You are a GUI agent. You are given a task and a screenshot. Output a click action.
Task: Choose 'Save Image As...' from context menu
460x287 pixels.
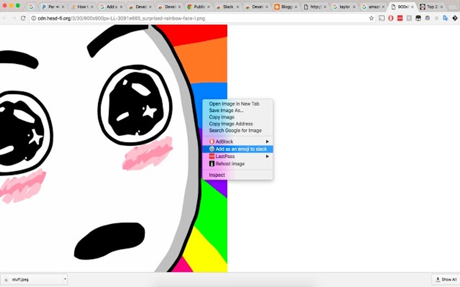[226, 110]
